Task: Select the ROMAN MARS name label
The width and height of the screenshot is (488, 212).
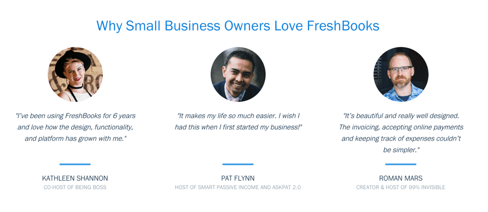Action: (x=401, y=178)
